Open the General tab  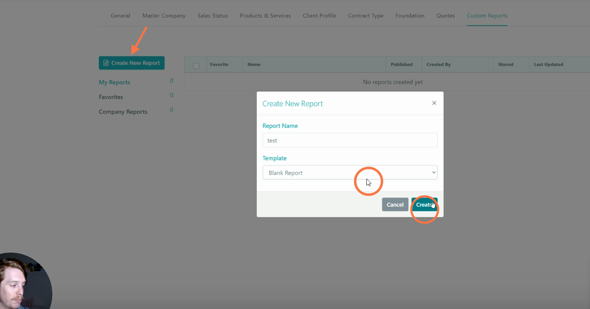pos(120,16)
